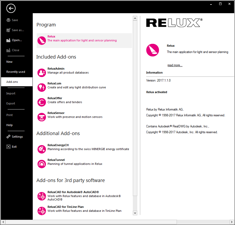Click the ReluxOffer euro icon

[42, 102]
